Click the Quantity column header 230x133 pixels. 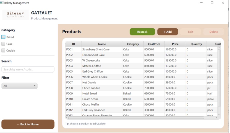pos(196,44)
